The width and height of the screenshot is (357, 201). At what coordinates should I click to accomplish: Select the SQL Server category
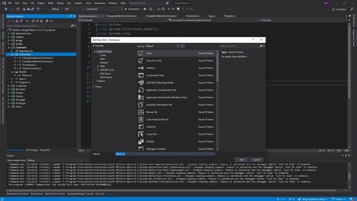tap(105, 74)
